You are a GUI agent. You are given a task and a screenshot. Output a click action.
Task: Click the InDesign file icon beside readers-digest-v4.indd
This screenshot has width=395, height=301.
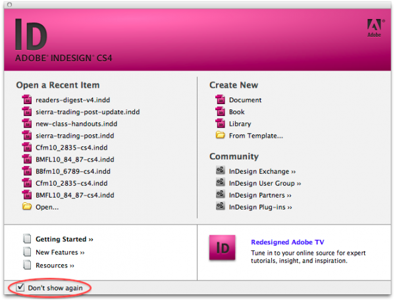click(27, 100)
